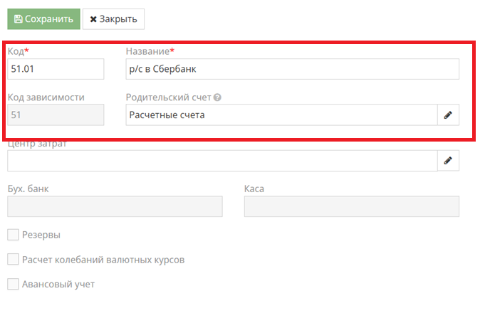Image resolution: width=485 pixels, height=313 pixels.
Task: Click the pencil icon for Родительский счет
Action: coord(448,115)
